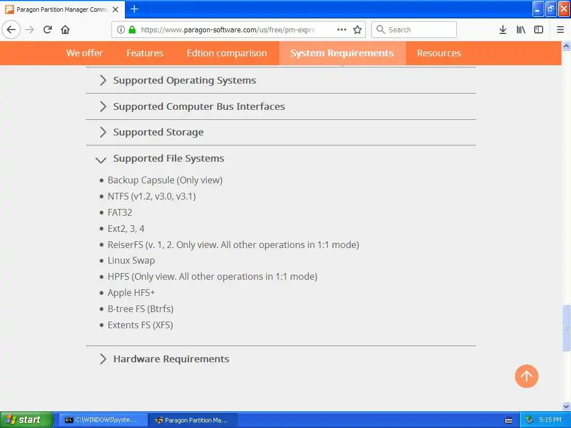Open the Resources section

click(439, 53)
